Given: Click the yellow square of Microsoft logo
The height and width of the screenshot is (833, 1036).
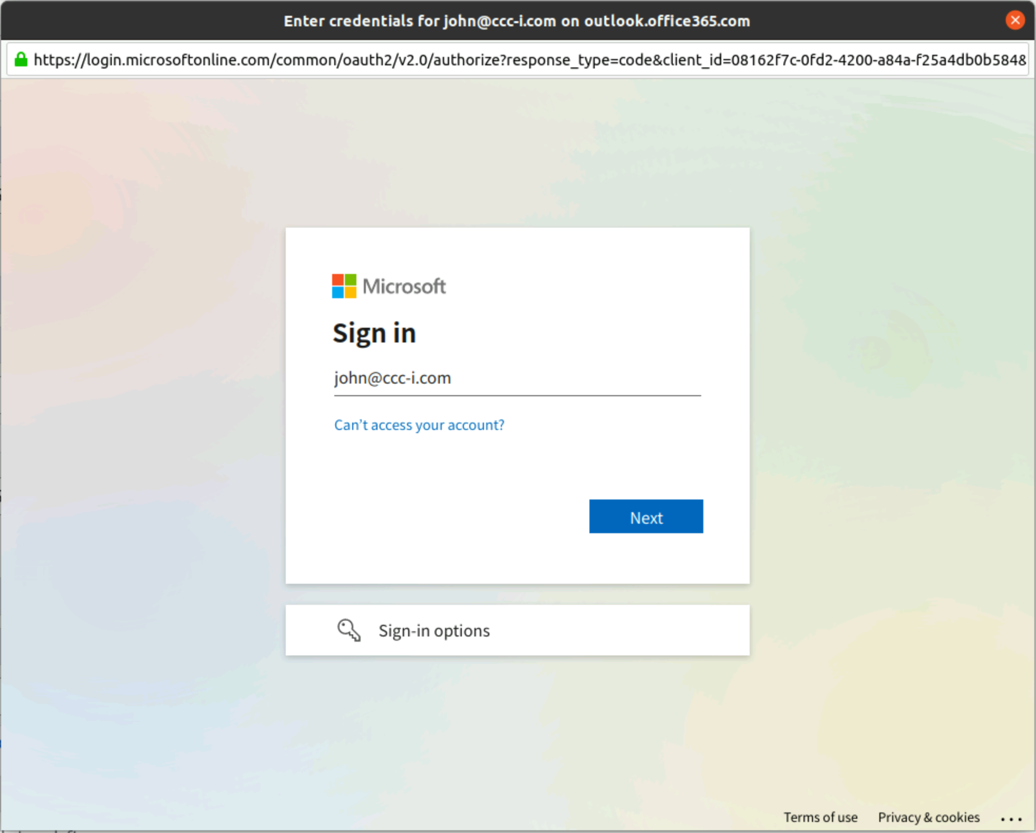Looking at the screenshot, I should tap(350, 292).
